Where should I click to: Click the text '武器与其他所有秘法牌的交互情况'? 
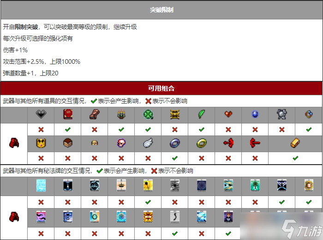coord(46,171)
